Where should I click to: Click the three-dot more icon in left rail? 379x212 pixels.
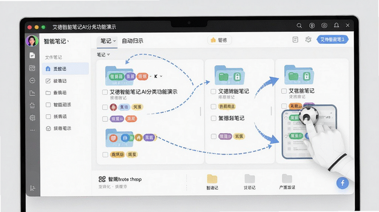tap(32, 130)
